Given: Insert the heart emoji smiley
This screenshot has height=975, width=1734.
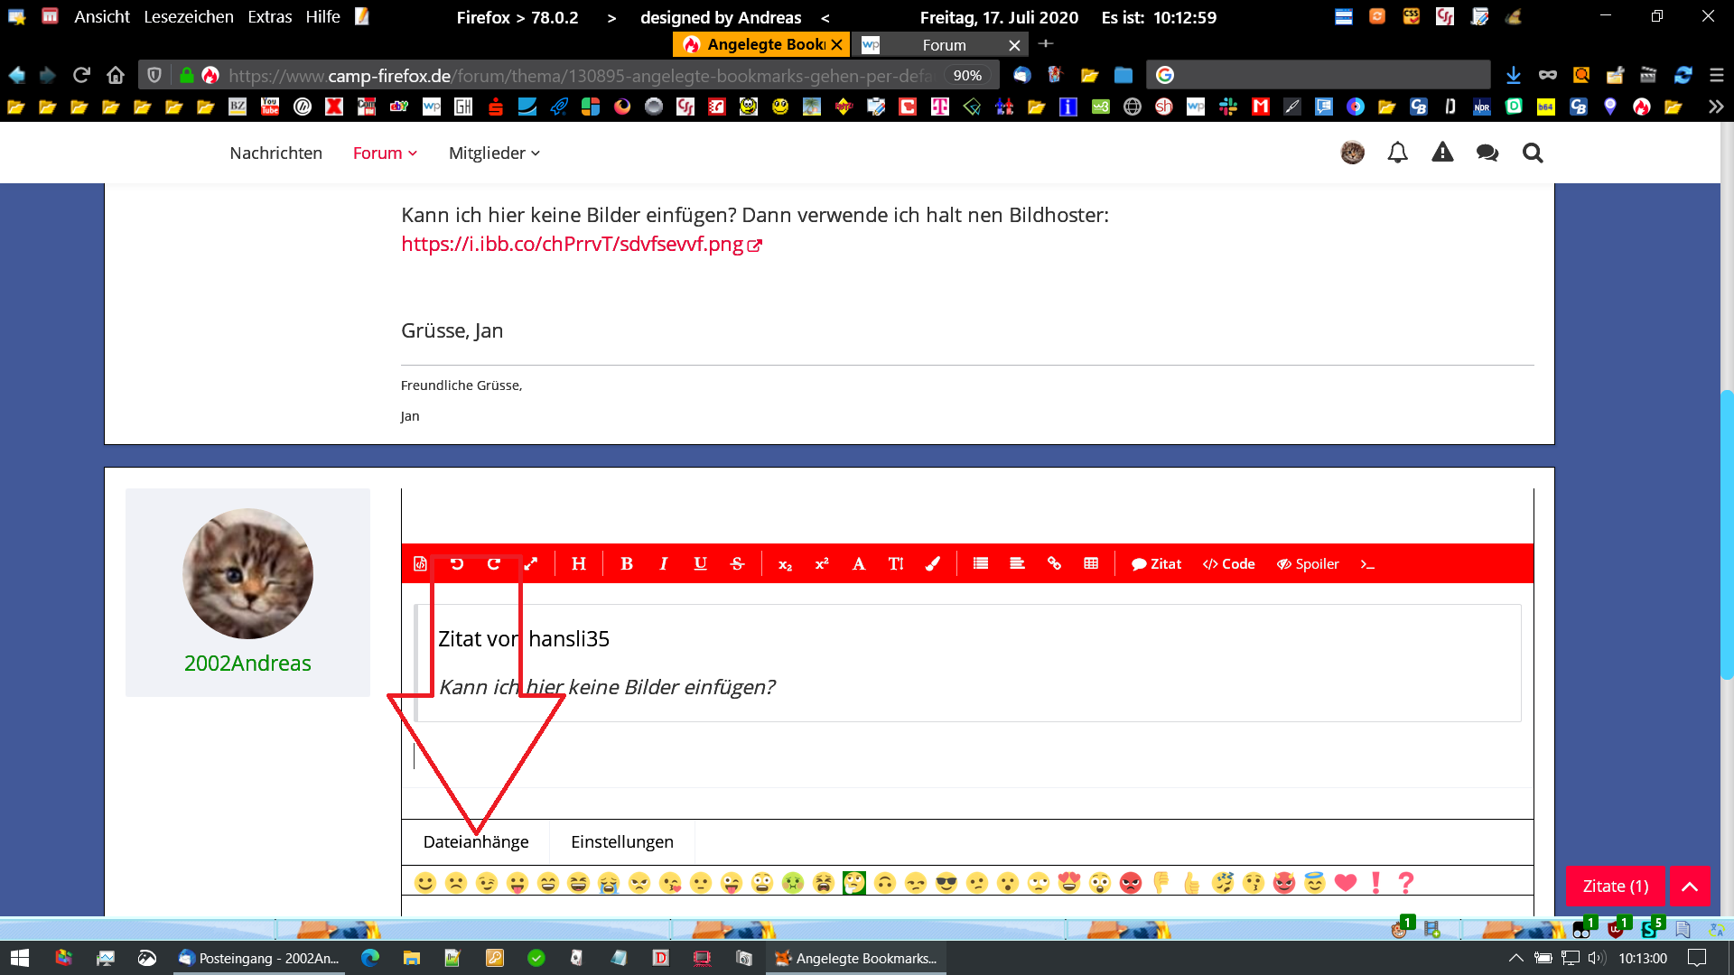Looking at the screenshot, I should [1345, 882].
